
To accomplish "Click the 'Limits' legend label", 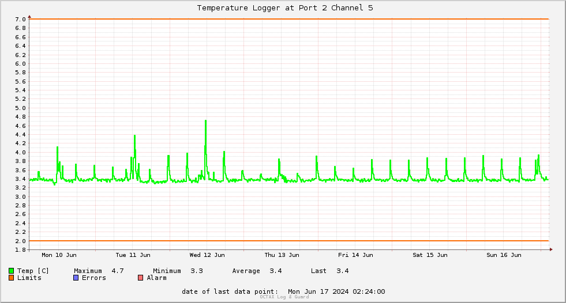I will click(29, 278).
